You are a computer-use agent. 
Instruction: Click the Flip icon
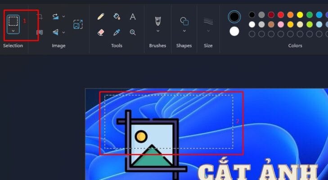(x=55, y=32)
